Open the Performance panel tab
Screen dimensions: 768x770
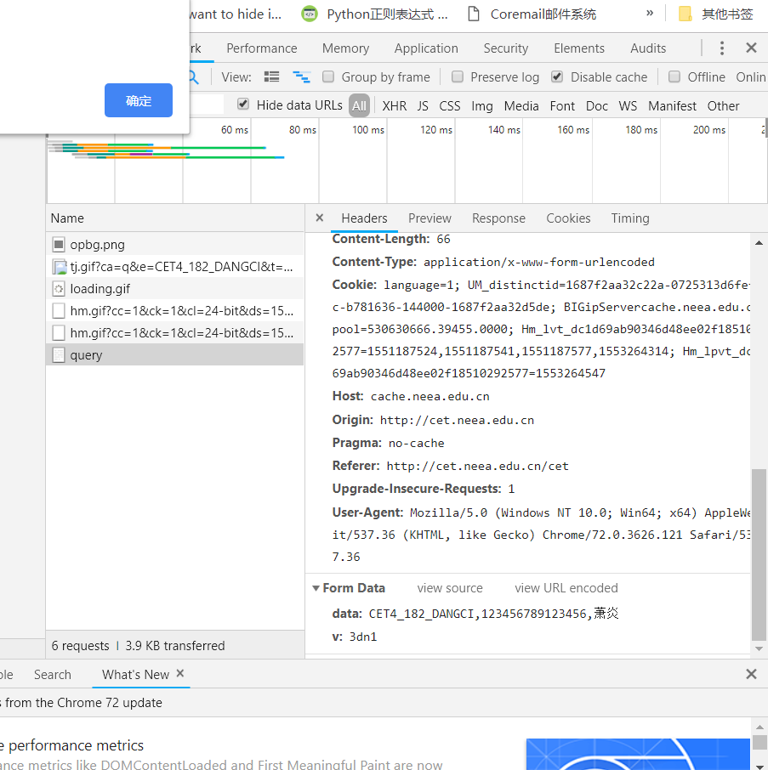click(x=261, y=48)
